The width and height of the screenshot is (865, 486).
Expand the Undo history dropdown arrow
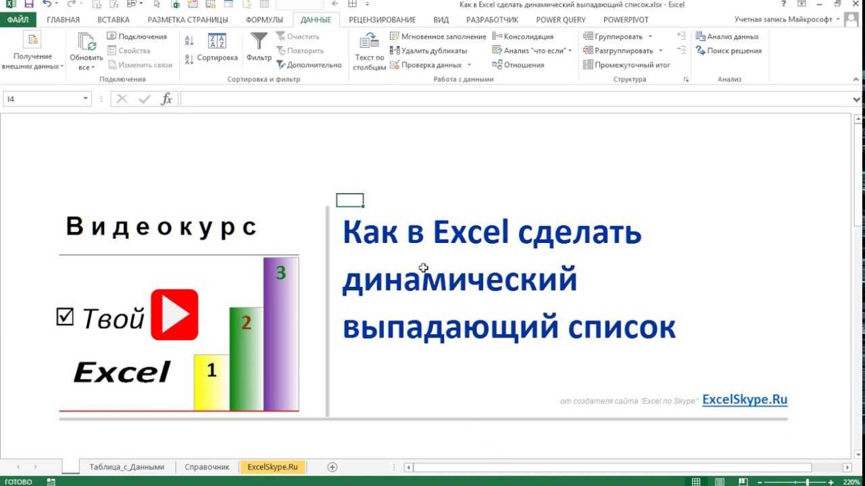tap(57, 4)
